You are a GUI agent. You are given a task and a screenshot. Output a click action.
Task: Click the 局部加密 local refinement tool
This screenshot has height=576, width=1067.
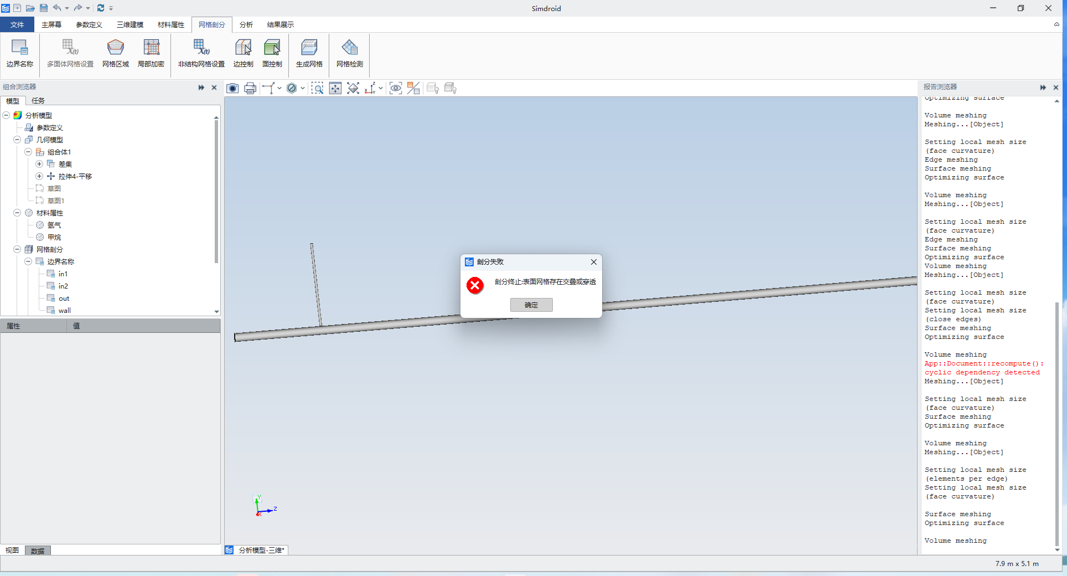151,54
